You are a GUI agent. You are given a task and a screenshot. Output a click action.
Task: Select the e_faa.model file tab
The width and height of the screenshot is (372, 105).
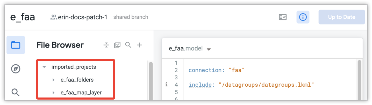pyautogui.click(x=185, y=49)
